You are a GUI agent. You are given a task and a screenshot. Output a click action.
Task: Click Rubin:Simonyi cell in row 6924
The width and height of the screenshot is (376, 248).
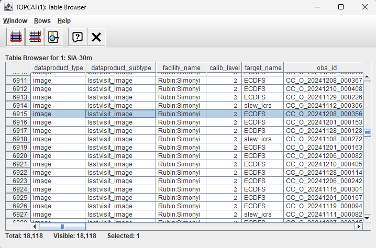point(181,189)
